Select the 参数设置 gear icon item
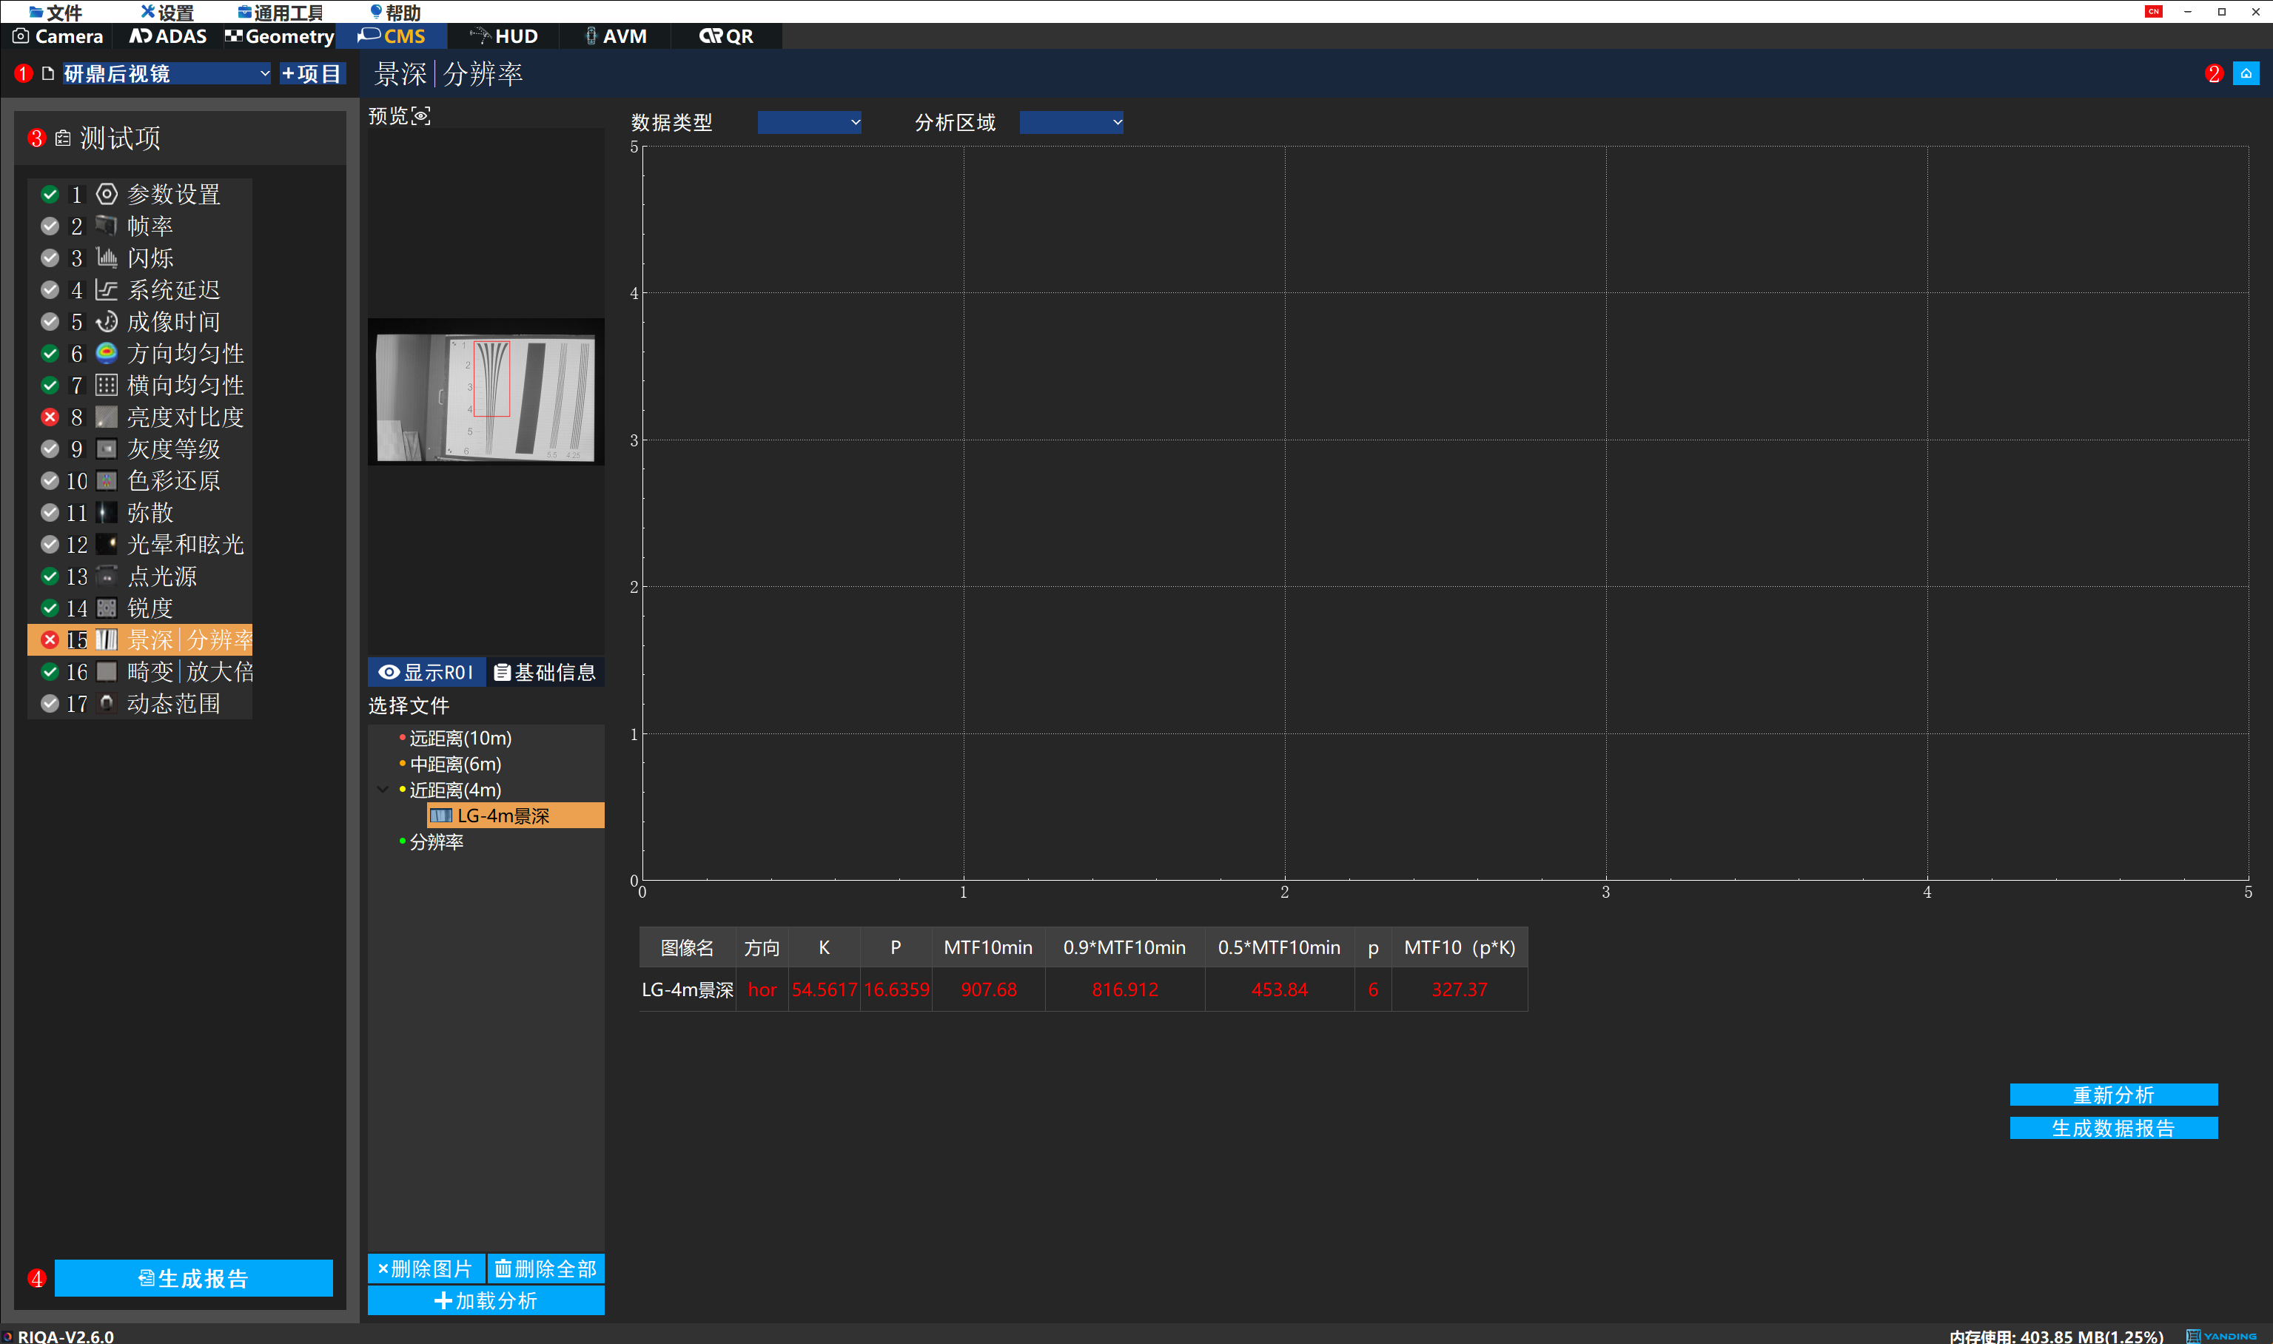2273x1344 pixels. coord(107,194)
